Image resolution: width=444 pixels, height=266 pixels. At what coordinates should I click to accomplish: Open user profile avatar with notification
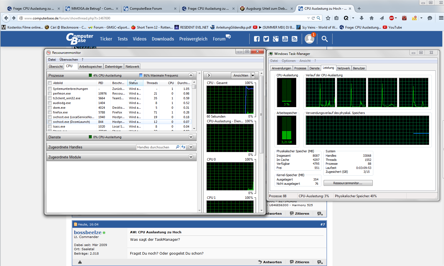tap(309, 39)
